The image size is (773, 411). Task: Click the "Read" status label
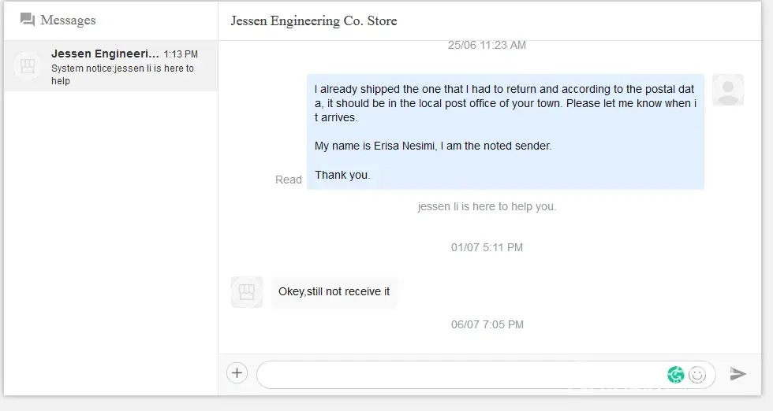pyautogui.click(x=288, y=180)
